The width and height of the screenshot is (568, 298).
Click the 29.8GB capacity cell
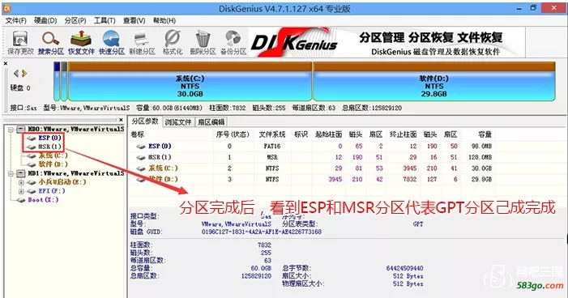point(481,179)
